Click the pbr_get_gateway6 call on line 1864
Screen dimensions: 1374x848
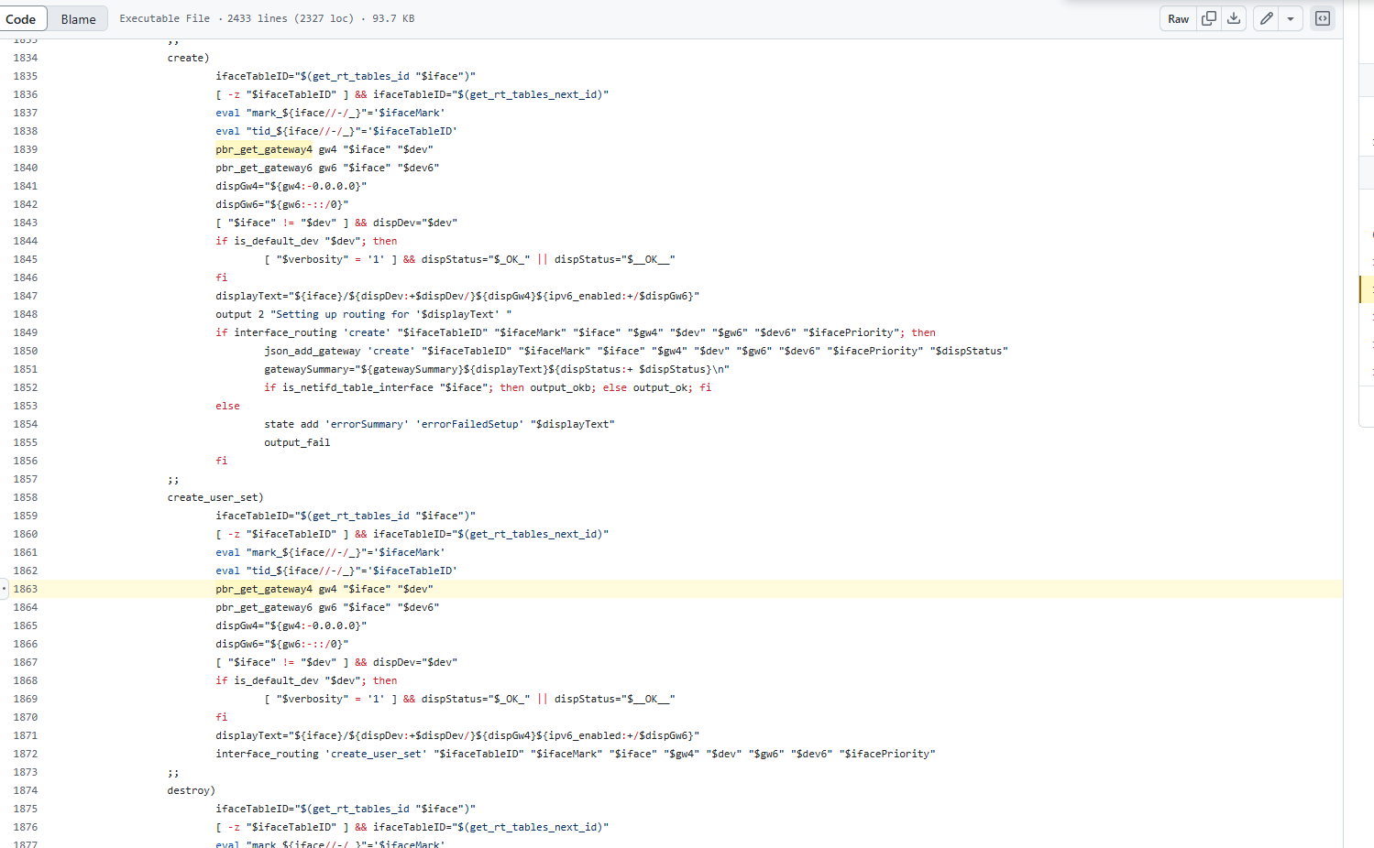tap(327, 607)
